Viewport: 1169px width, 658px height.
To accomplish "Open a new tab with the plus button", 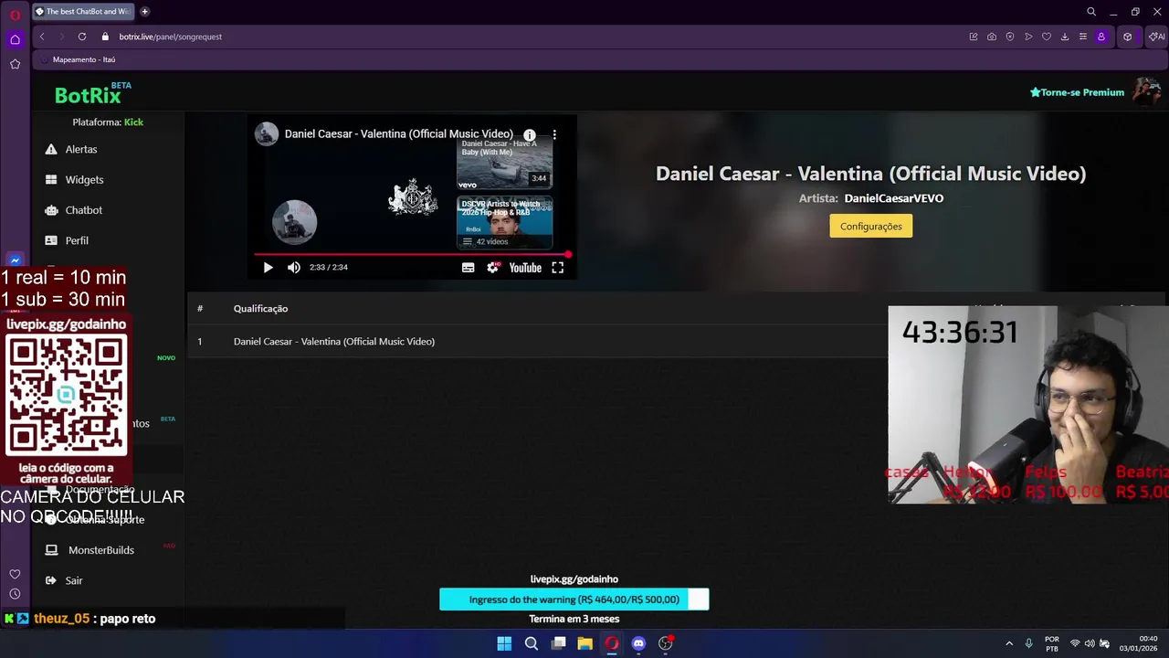I will point(144,12).
